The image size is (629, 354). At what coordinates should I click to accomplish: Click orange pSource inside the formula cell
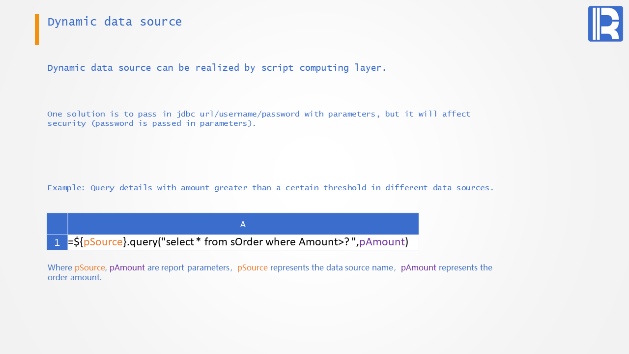point(103,242)
